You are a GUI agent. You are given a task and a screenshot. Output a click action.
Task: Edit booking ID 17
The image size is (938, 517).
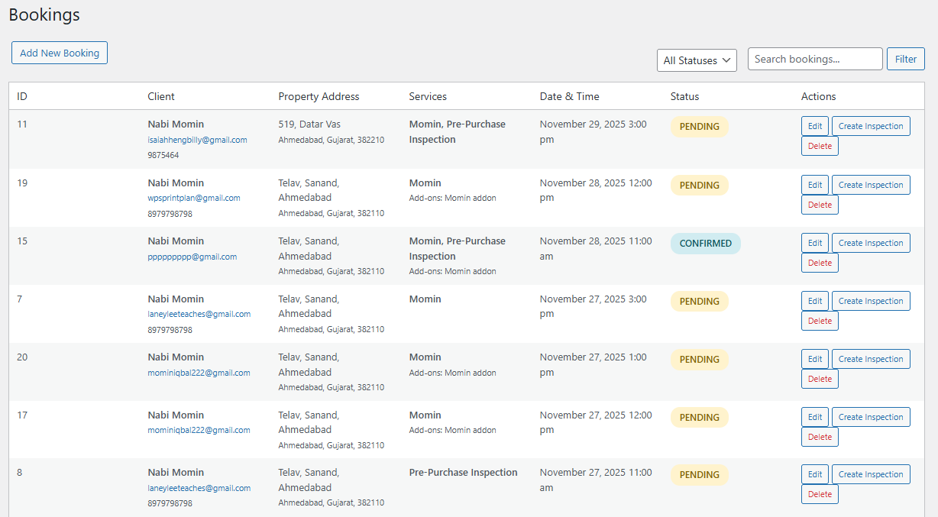[814, 417]
